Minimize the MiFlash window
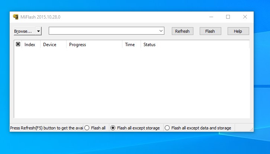Viewport: 270px width, 154px height. 211,17
